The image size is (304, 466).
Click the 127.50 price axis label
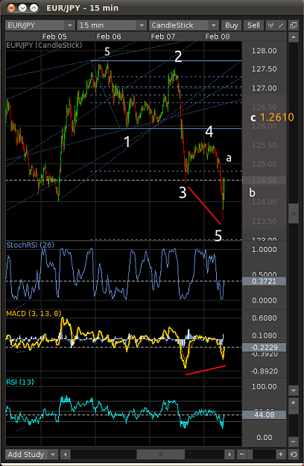(265, 69)
